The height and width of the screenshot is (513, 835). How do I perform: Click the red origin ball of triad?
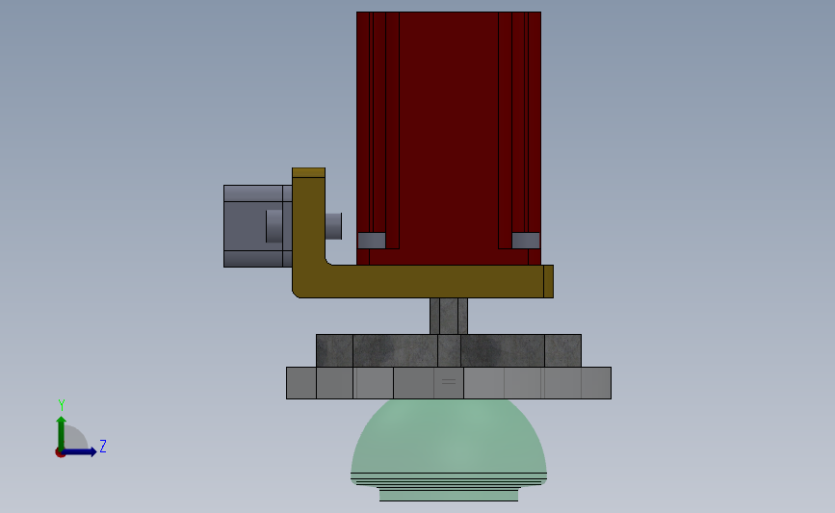coord(60,453)
